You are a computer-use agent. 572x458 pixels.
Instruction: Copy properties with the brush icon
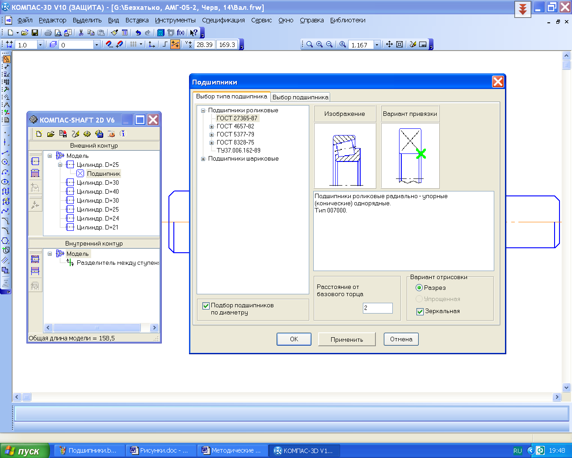click(x=114, y=33)
